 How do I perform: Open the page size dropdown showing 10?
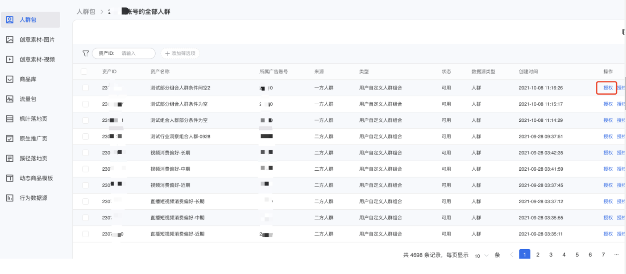(481, 256)
